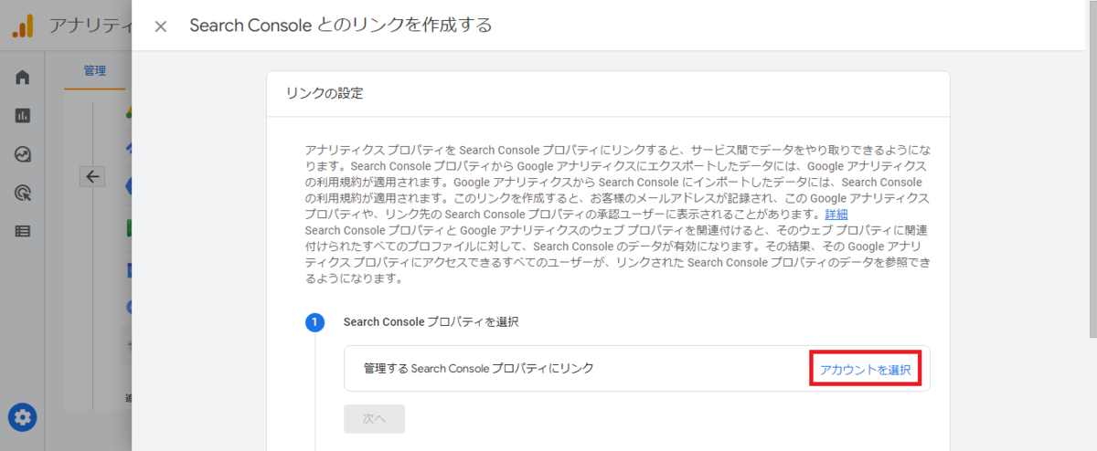
Task: Click the Search Console とのリンクを作成する title
Action: point(341,26)
